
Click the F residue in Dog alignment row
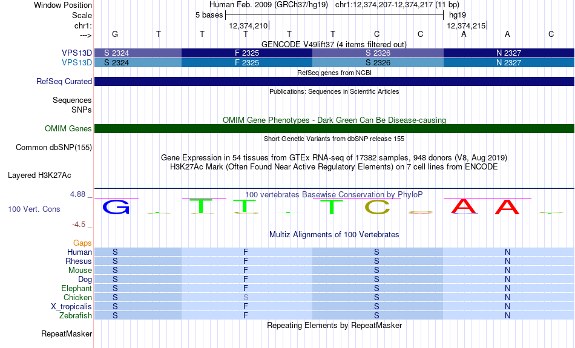pos(246,280)
